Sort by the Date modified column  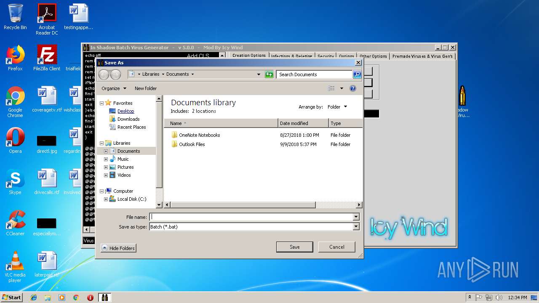point(303,123)
